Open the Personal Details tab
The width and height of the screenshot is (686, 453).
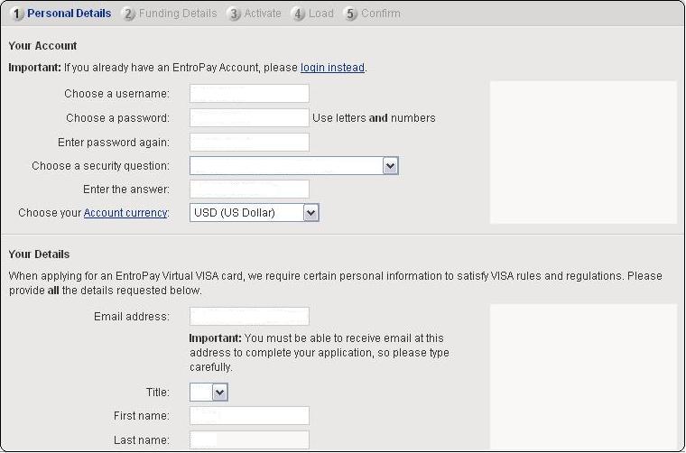(x=70, y=14)
